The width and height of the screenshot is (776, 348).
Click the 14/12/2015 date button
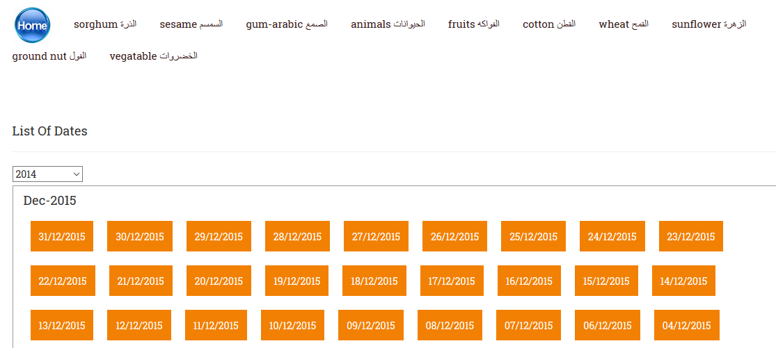[x=683, y=281]
